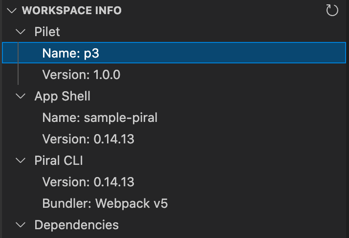Viewport: 349px width, 238px height.
Task: Click empty header space beside refresh icon
Action: [x=222, y=10]
